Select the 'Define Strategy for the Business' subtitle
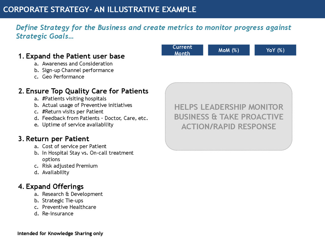The image size is (325, 244). (154, 32)
